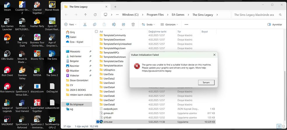Add a new Explorer tab
This screenshot has height=130, width=287.
click(x=115, y=7)
